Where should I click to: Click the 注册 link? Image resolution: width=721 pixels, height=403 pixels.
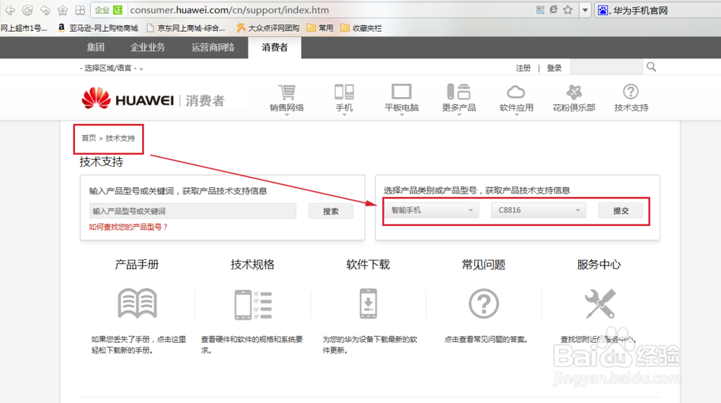(523, 68)
